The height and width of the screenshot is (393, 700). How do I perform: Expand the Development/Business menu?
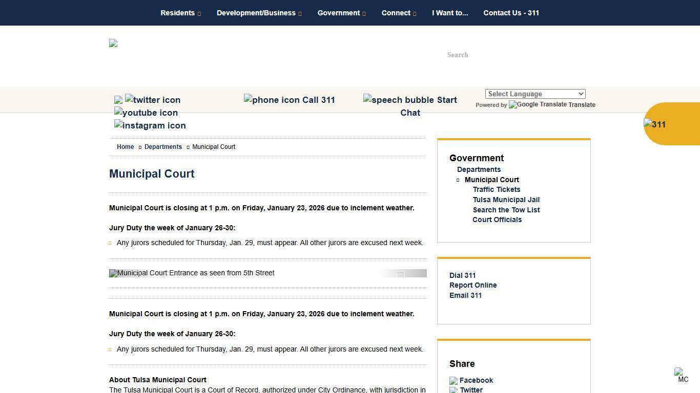pyautogui.click(x=259, y=13)
